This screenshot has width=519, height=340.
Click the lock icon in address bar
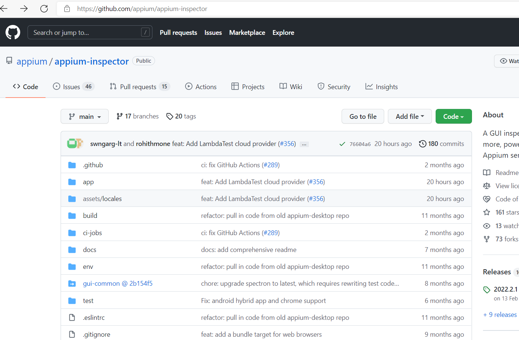67,8
